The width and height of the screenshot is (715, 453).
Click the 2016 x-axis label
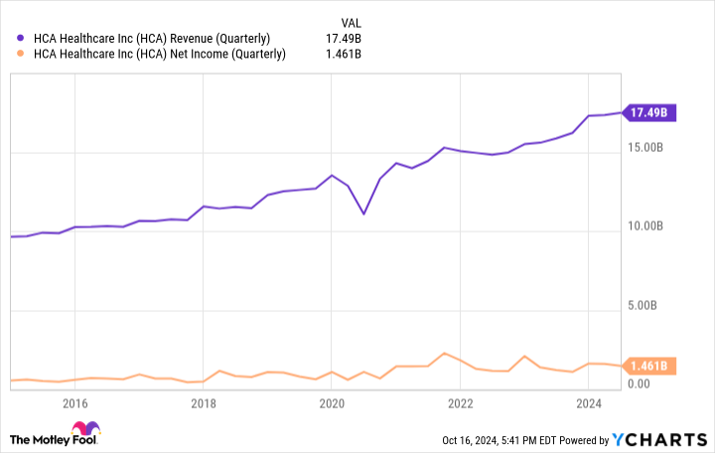[x=74, y=402]
